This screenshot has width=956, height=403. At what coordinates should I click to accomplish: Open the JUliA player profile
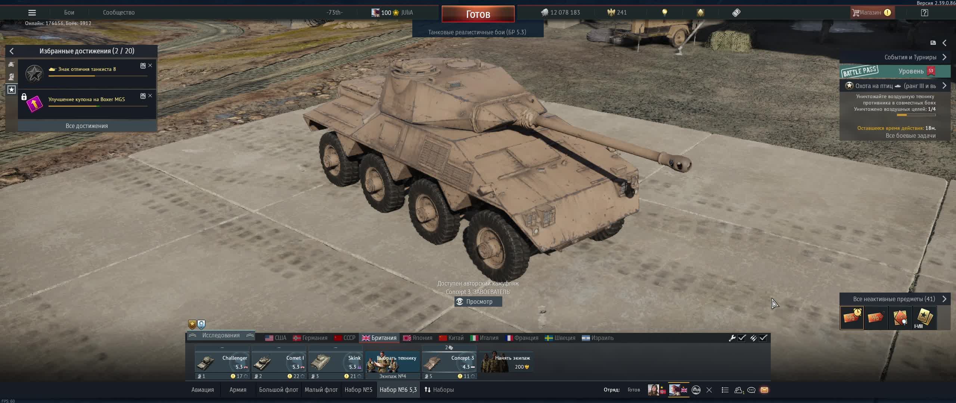(392, 12)
